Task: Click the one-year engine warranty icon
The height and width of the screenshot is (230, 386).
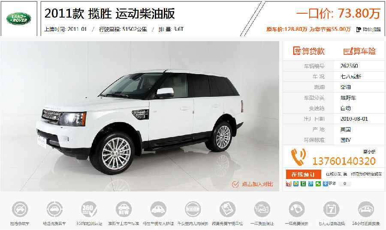Action: [262, 209]
